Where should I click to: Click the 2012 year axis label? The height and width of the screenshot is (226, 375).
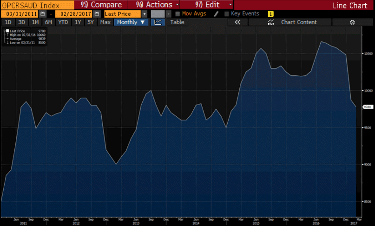(76, 223)
